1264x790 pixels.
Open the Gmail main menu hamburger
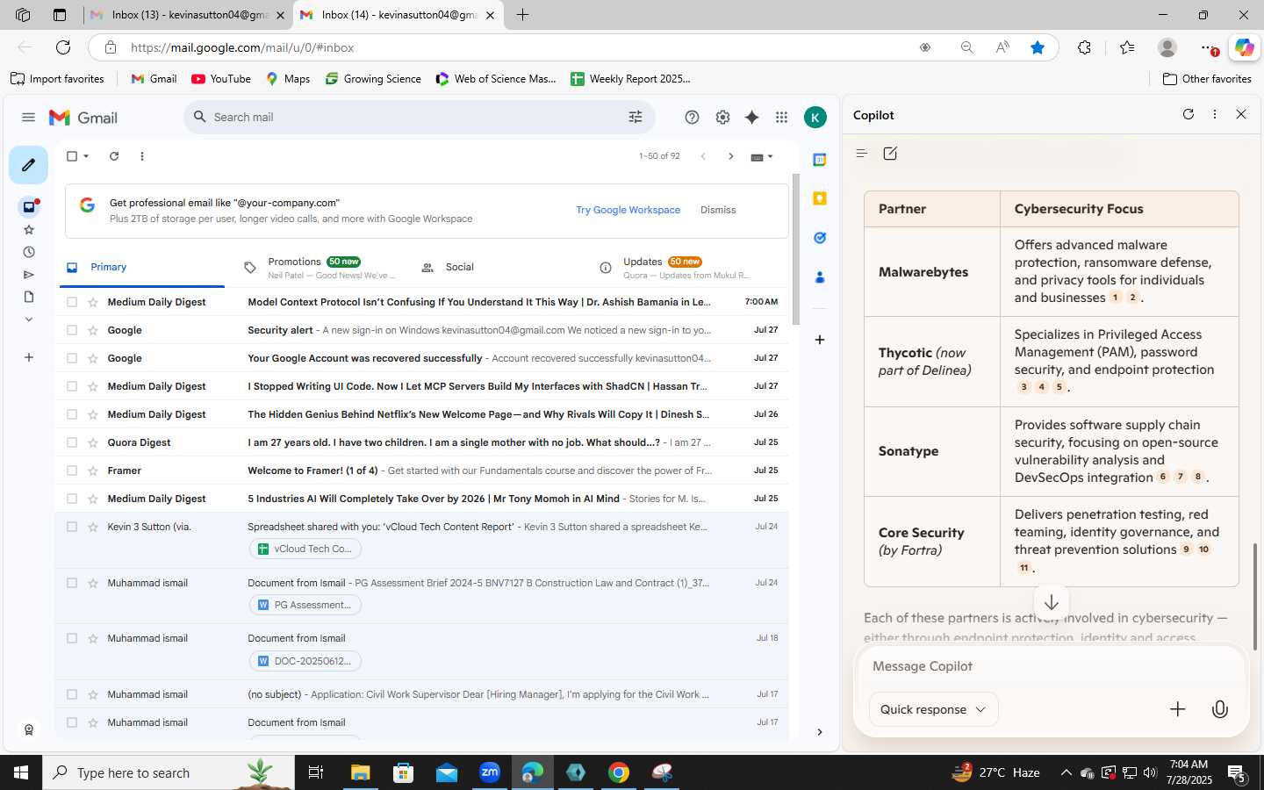[28, 118]
